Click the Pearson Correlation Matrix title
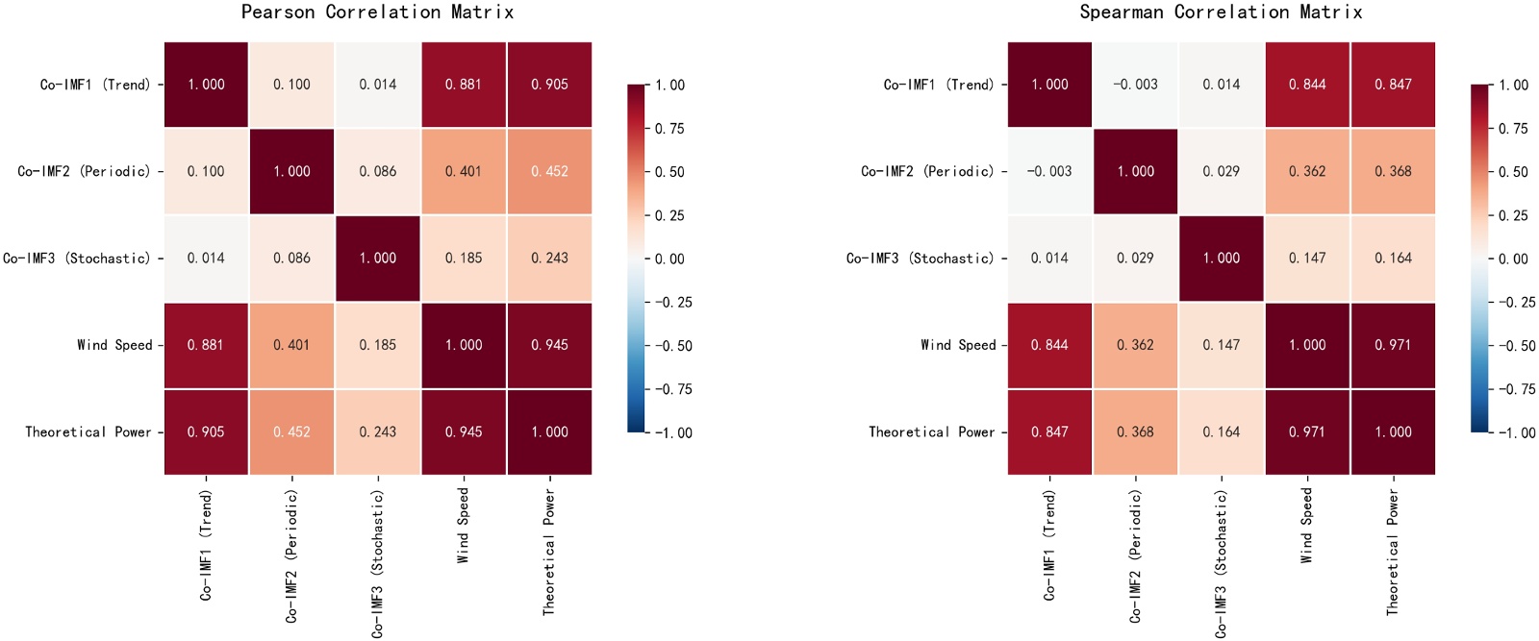1539x641 pixels. click(377, 12)
